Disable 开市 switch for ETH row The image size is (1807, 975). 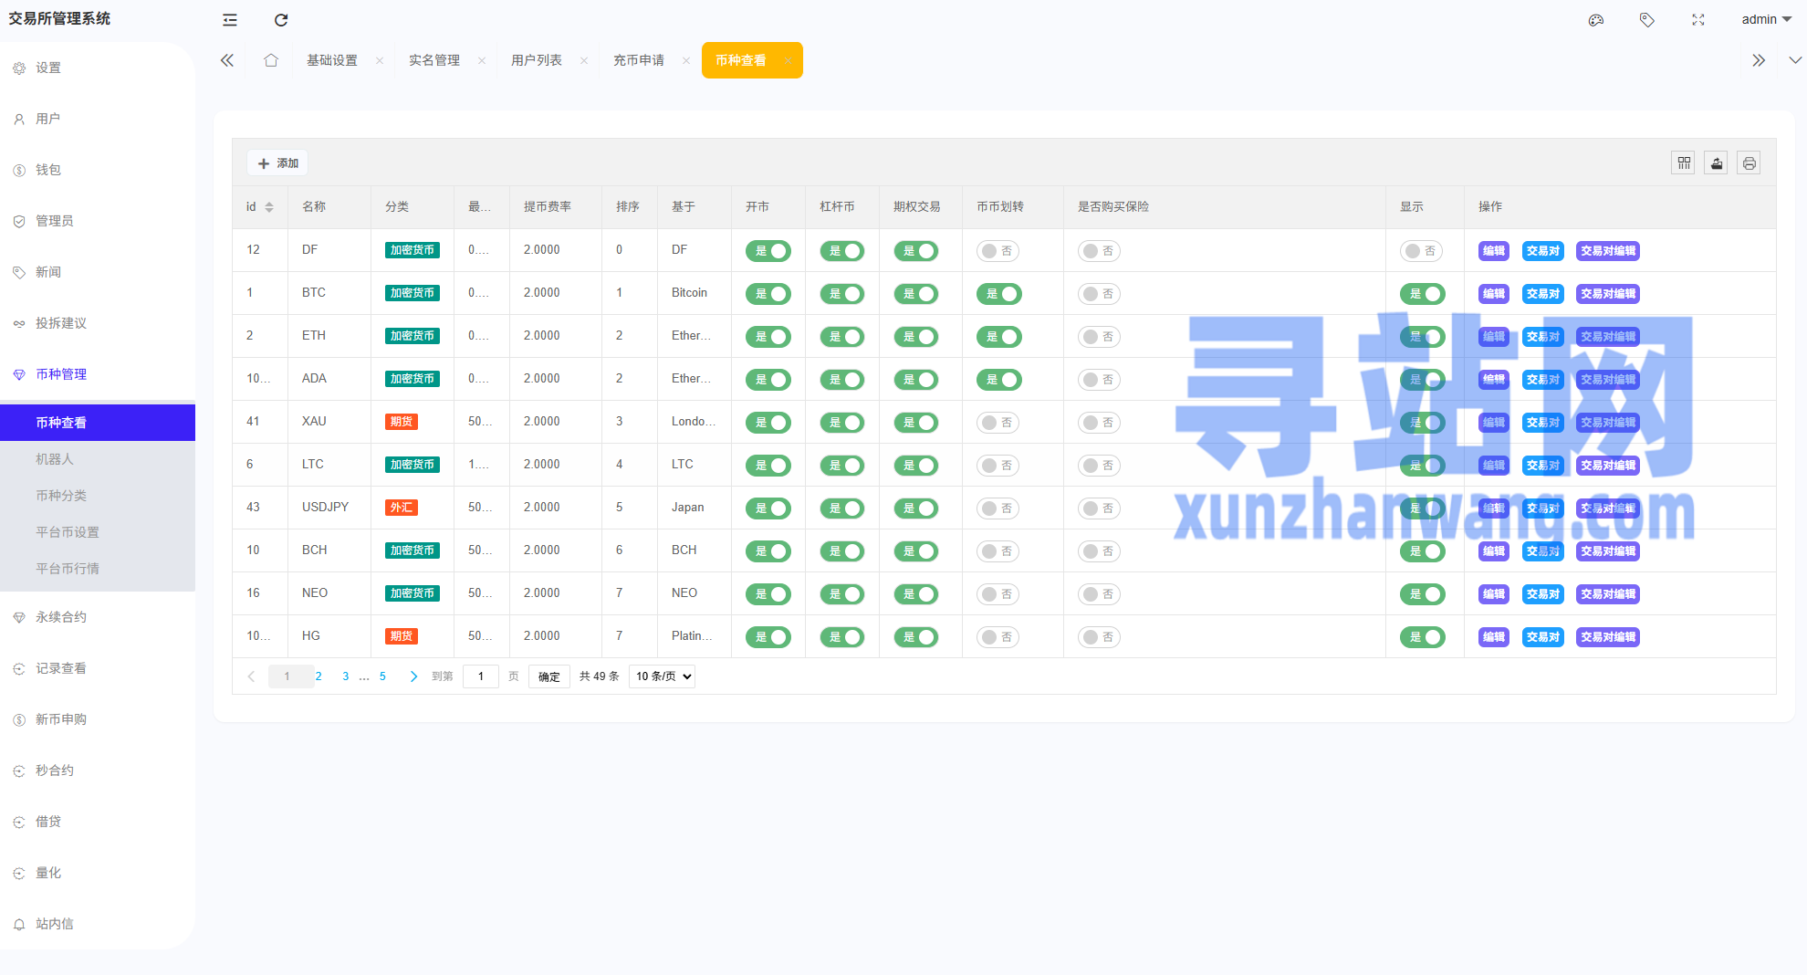coord(768,337)
